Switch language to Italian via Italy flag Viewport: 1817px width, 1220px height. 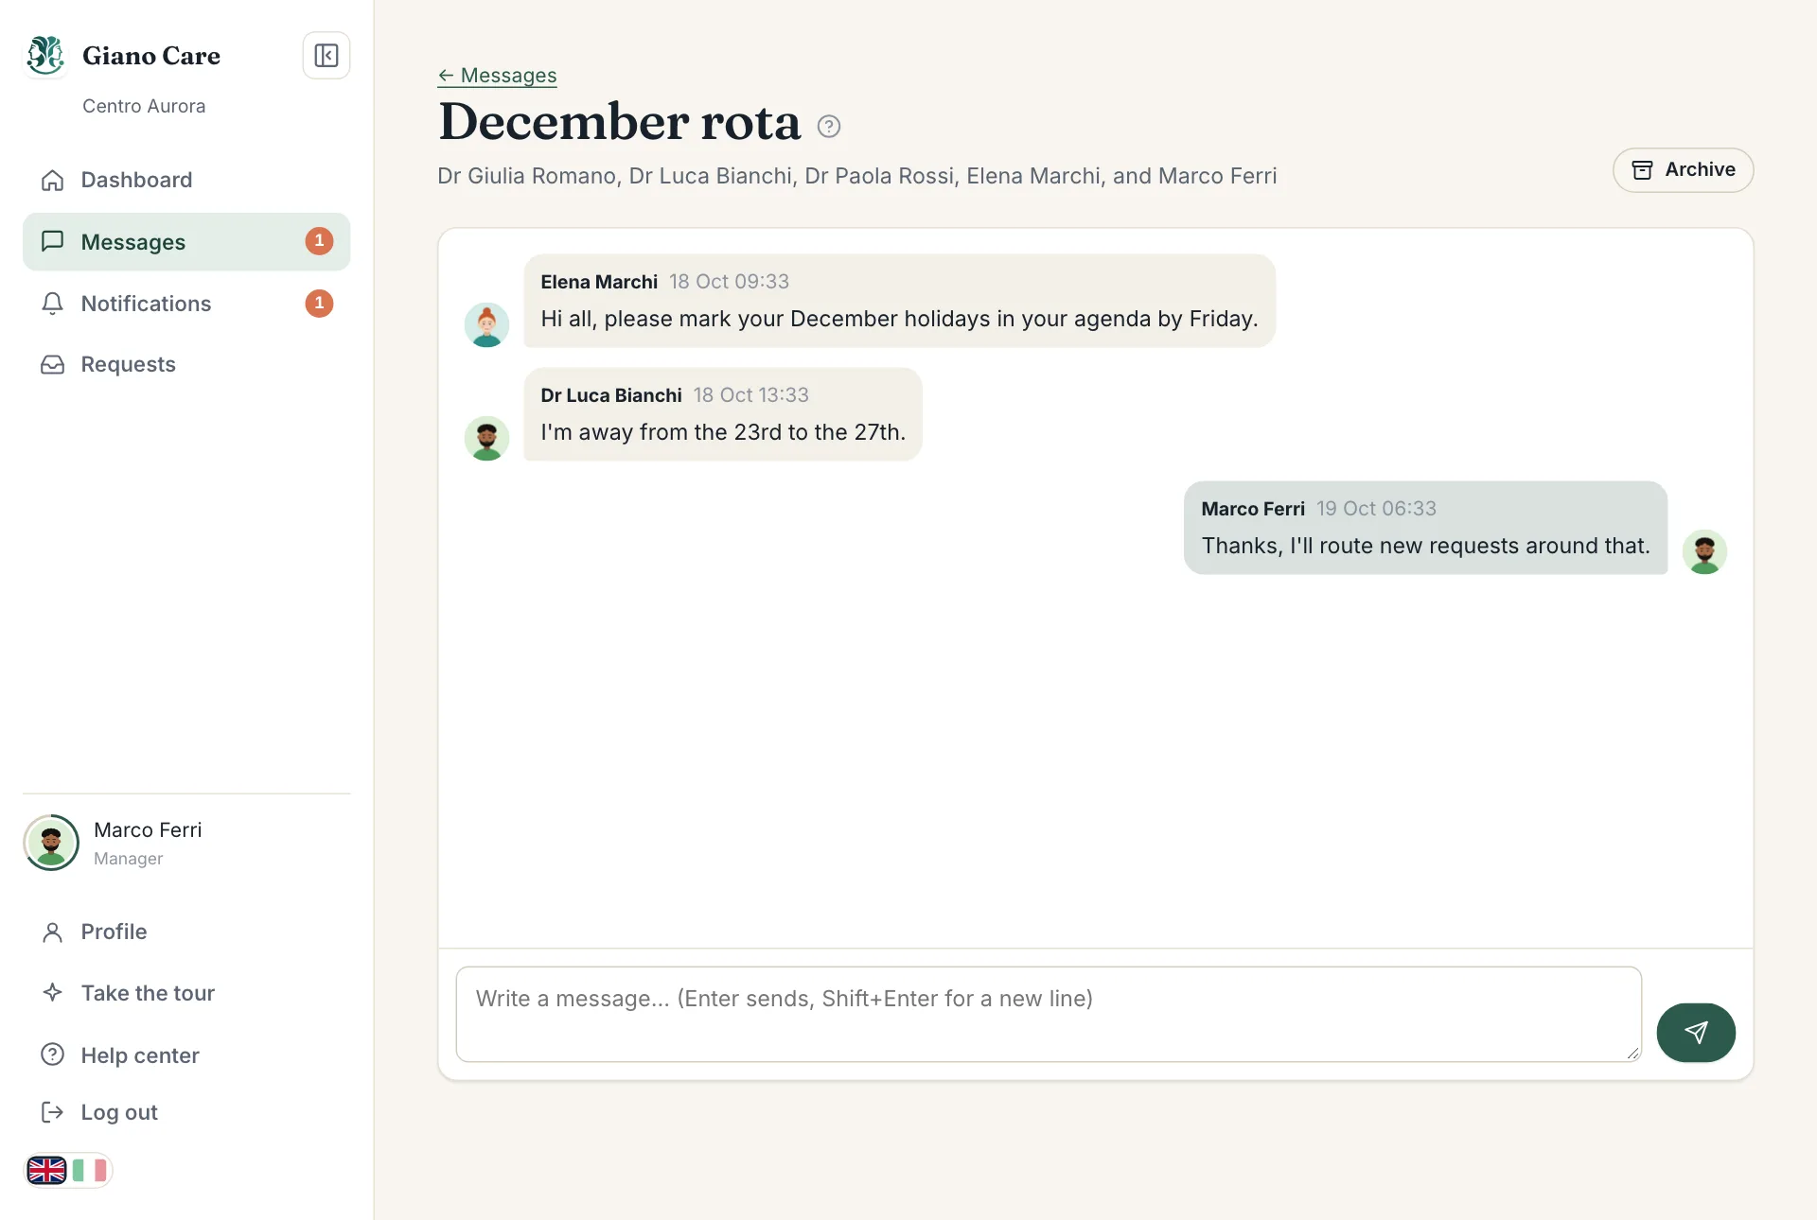(90, 1171)
